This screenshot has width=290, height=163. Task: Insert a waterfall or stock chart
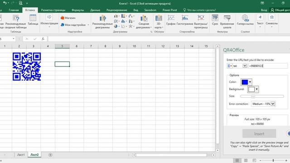click(x=131, y=16)
